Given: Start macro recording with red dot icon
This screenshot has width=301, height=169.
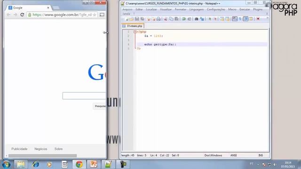Looking at the screenshot, I should (x=258, y=19).
